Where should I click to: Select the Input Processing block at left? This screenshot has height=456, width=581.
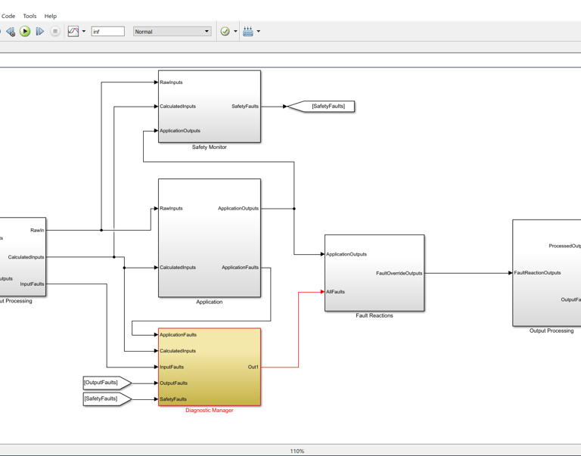(23, 256)
